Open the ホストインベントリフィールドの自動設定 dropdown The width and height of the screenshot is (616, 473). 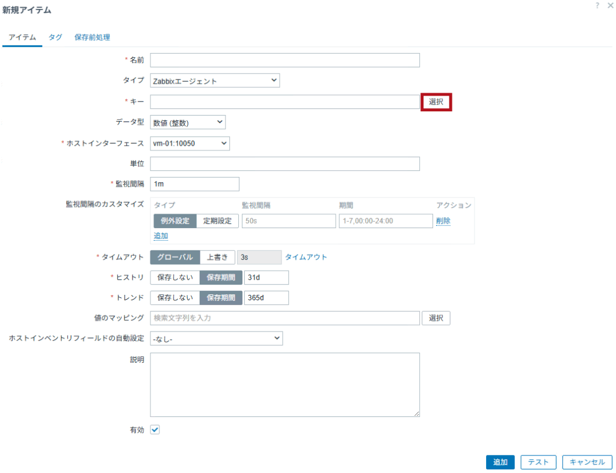pos(217,338)
